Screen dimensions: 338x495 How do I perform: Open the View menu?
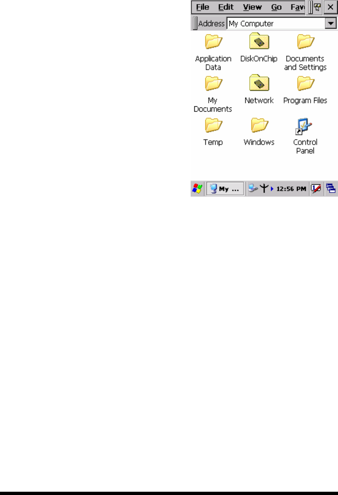coord(252,7)
